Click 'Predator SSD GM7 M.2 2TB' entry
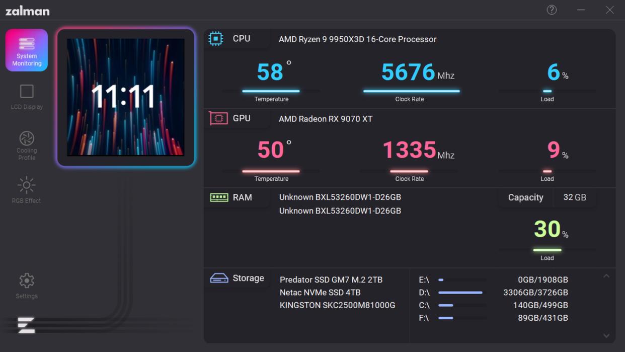This screenshot has width=625, height=352. [331, 279]
